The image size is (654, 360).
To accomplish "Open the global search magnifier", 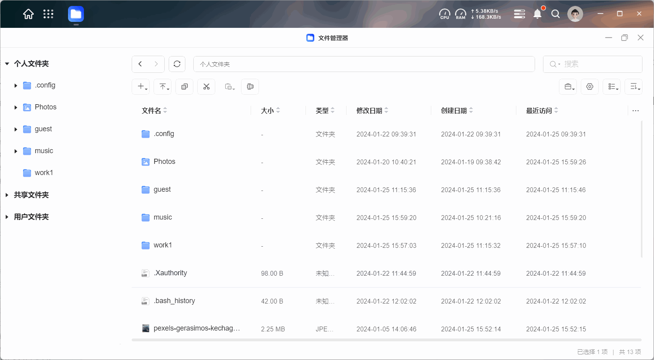I will [555, 14].
